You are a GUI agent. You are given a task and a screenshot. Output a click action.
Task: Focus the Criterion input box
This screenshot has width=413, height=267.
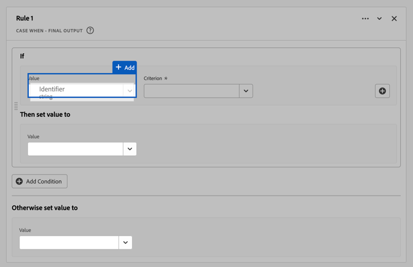point(192,91)
